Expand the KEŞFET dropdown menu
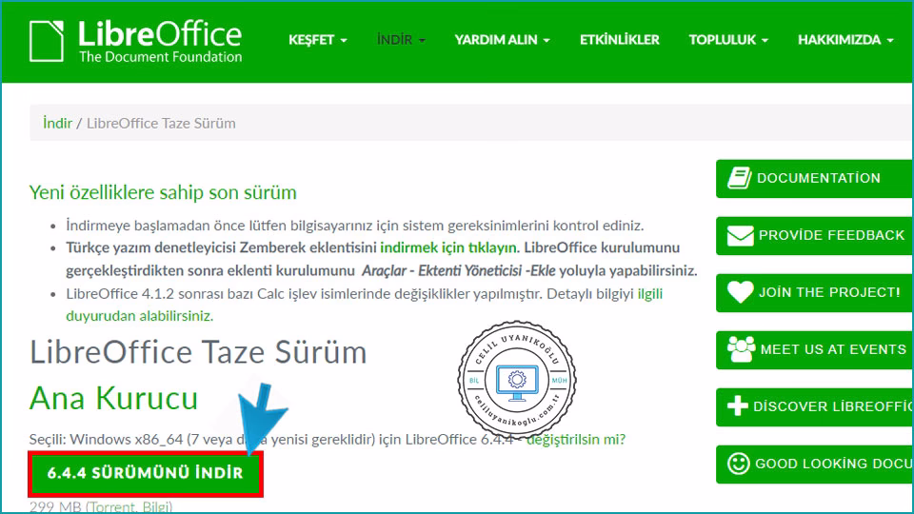This screenshot has height=514, width=914. [x=318, y=40]
